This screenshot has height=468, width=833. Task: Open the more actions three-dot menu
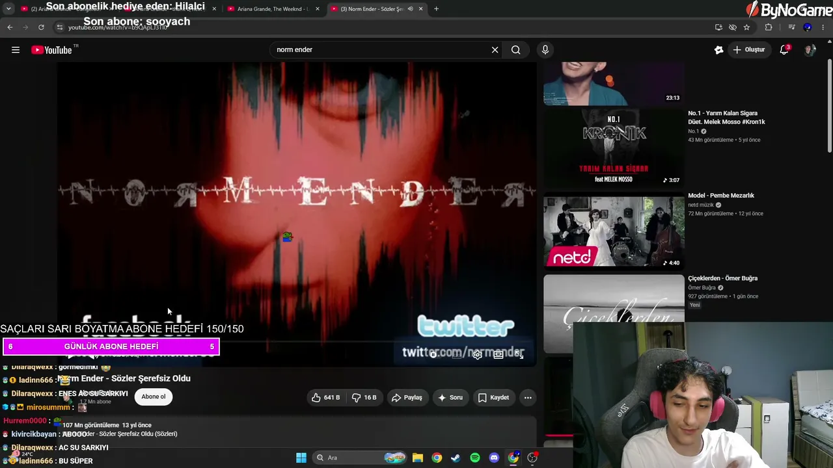(528, 397)
